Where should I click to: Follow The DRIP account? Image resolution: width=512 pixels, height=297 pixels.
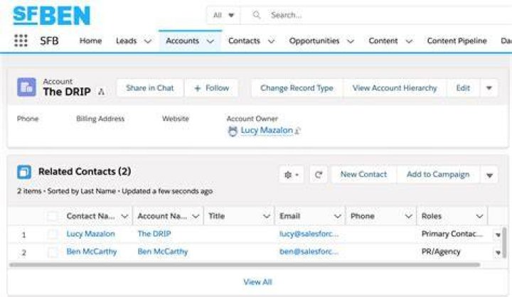coord(211,88)
